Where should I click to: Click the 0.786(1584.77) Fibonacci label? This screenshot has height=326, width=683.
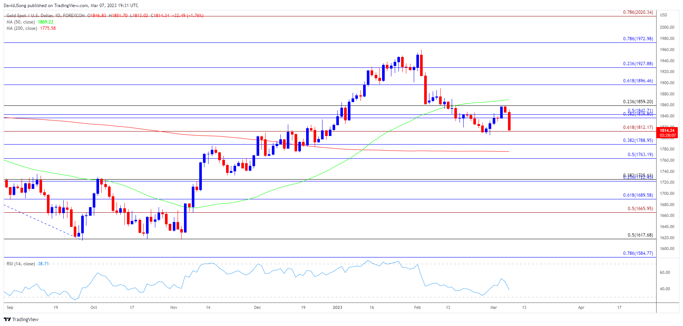[x=638, y=253]
